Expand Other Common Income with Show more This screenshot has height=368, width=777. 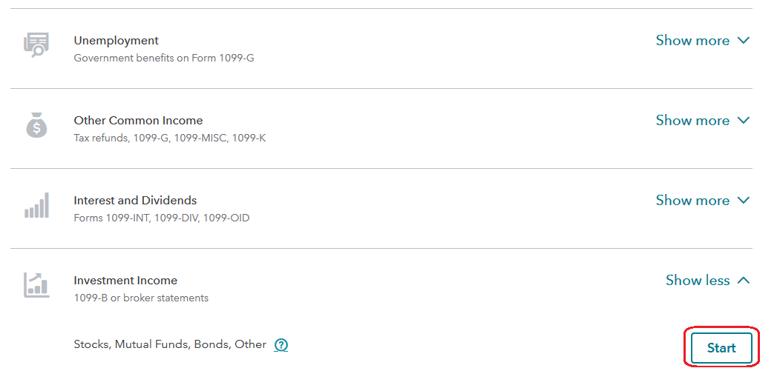coord(703,121)
